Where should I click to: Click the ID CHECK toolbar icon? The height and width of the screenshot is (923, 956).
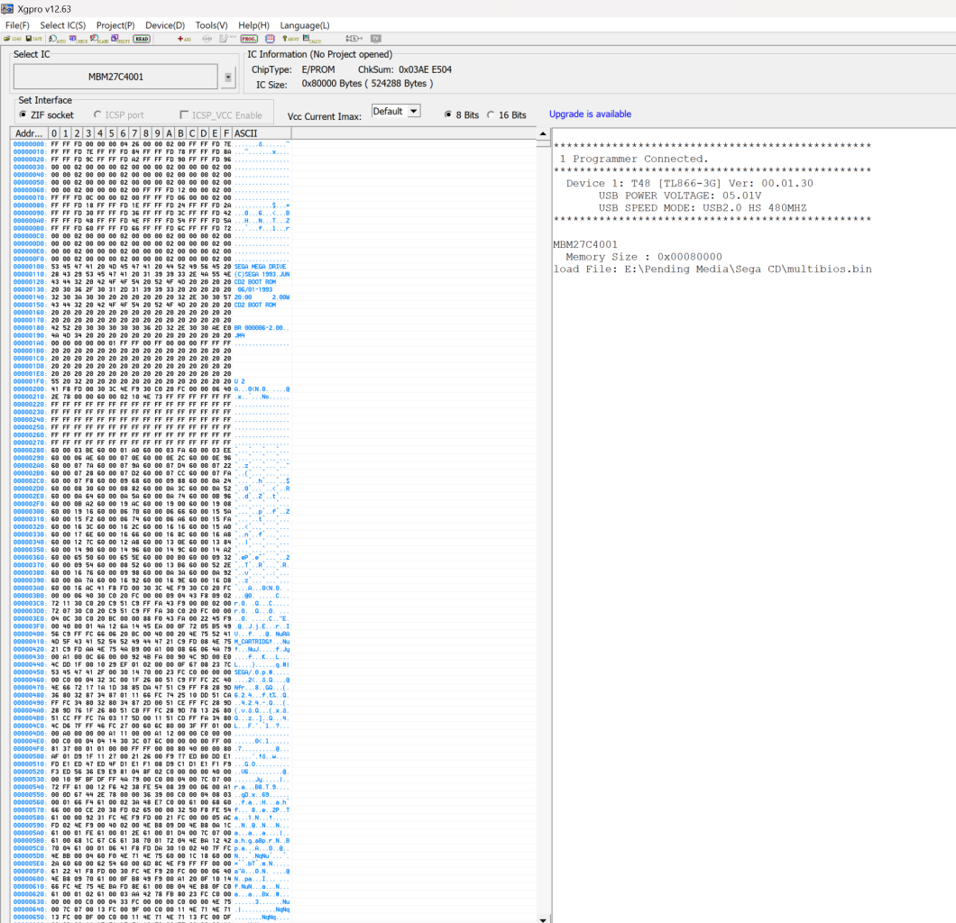[78, 39]
